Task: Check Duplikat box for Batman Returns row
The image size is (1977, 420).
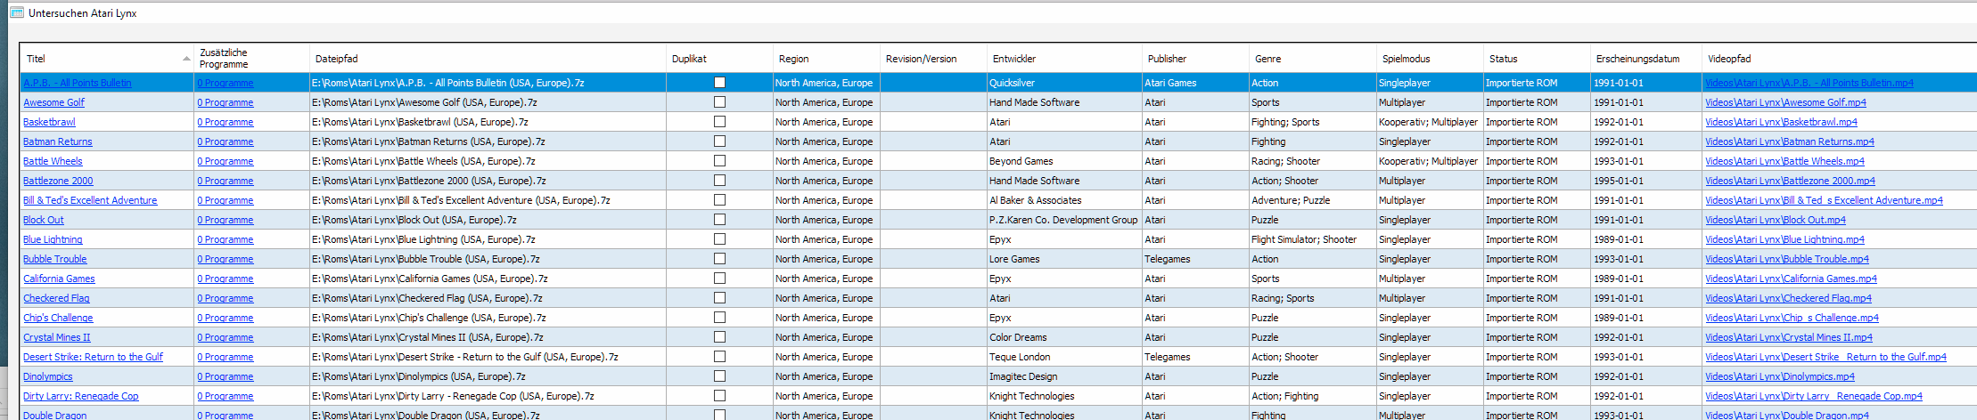Action: click(719, 141)
